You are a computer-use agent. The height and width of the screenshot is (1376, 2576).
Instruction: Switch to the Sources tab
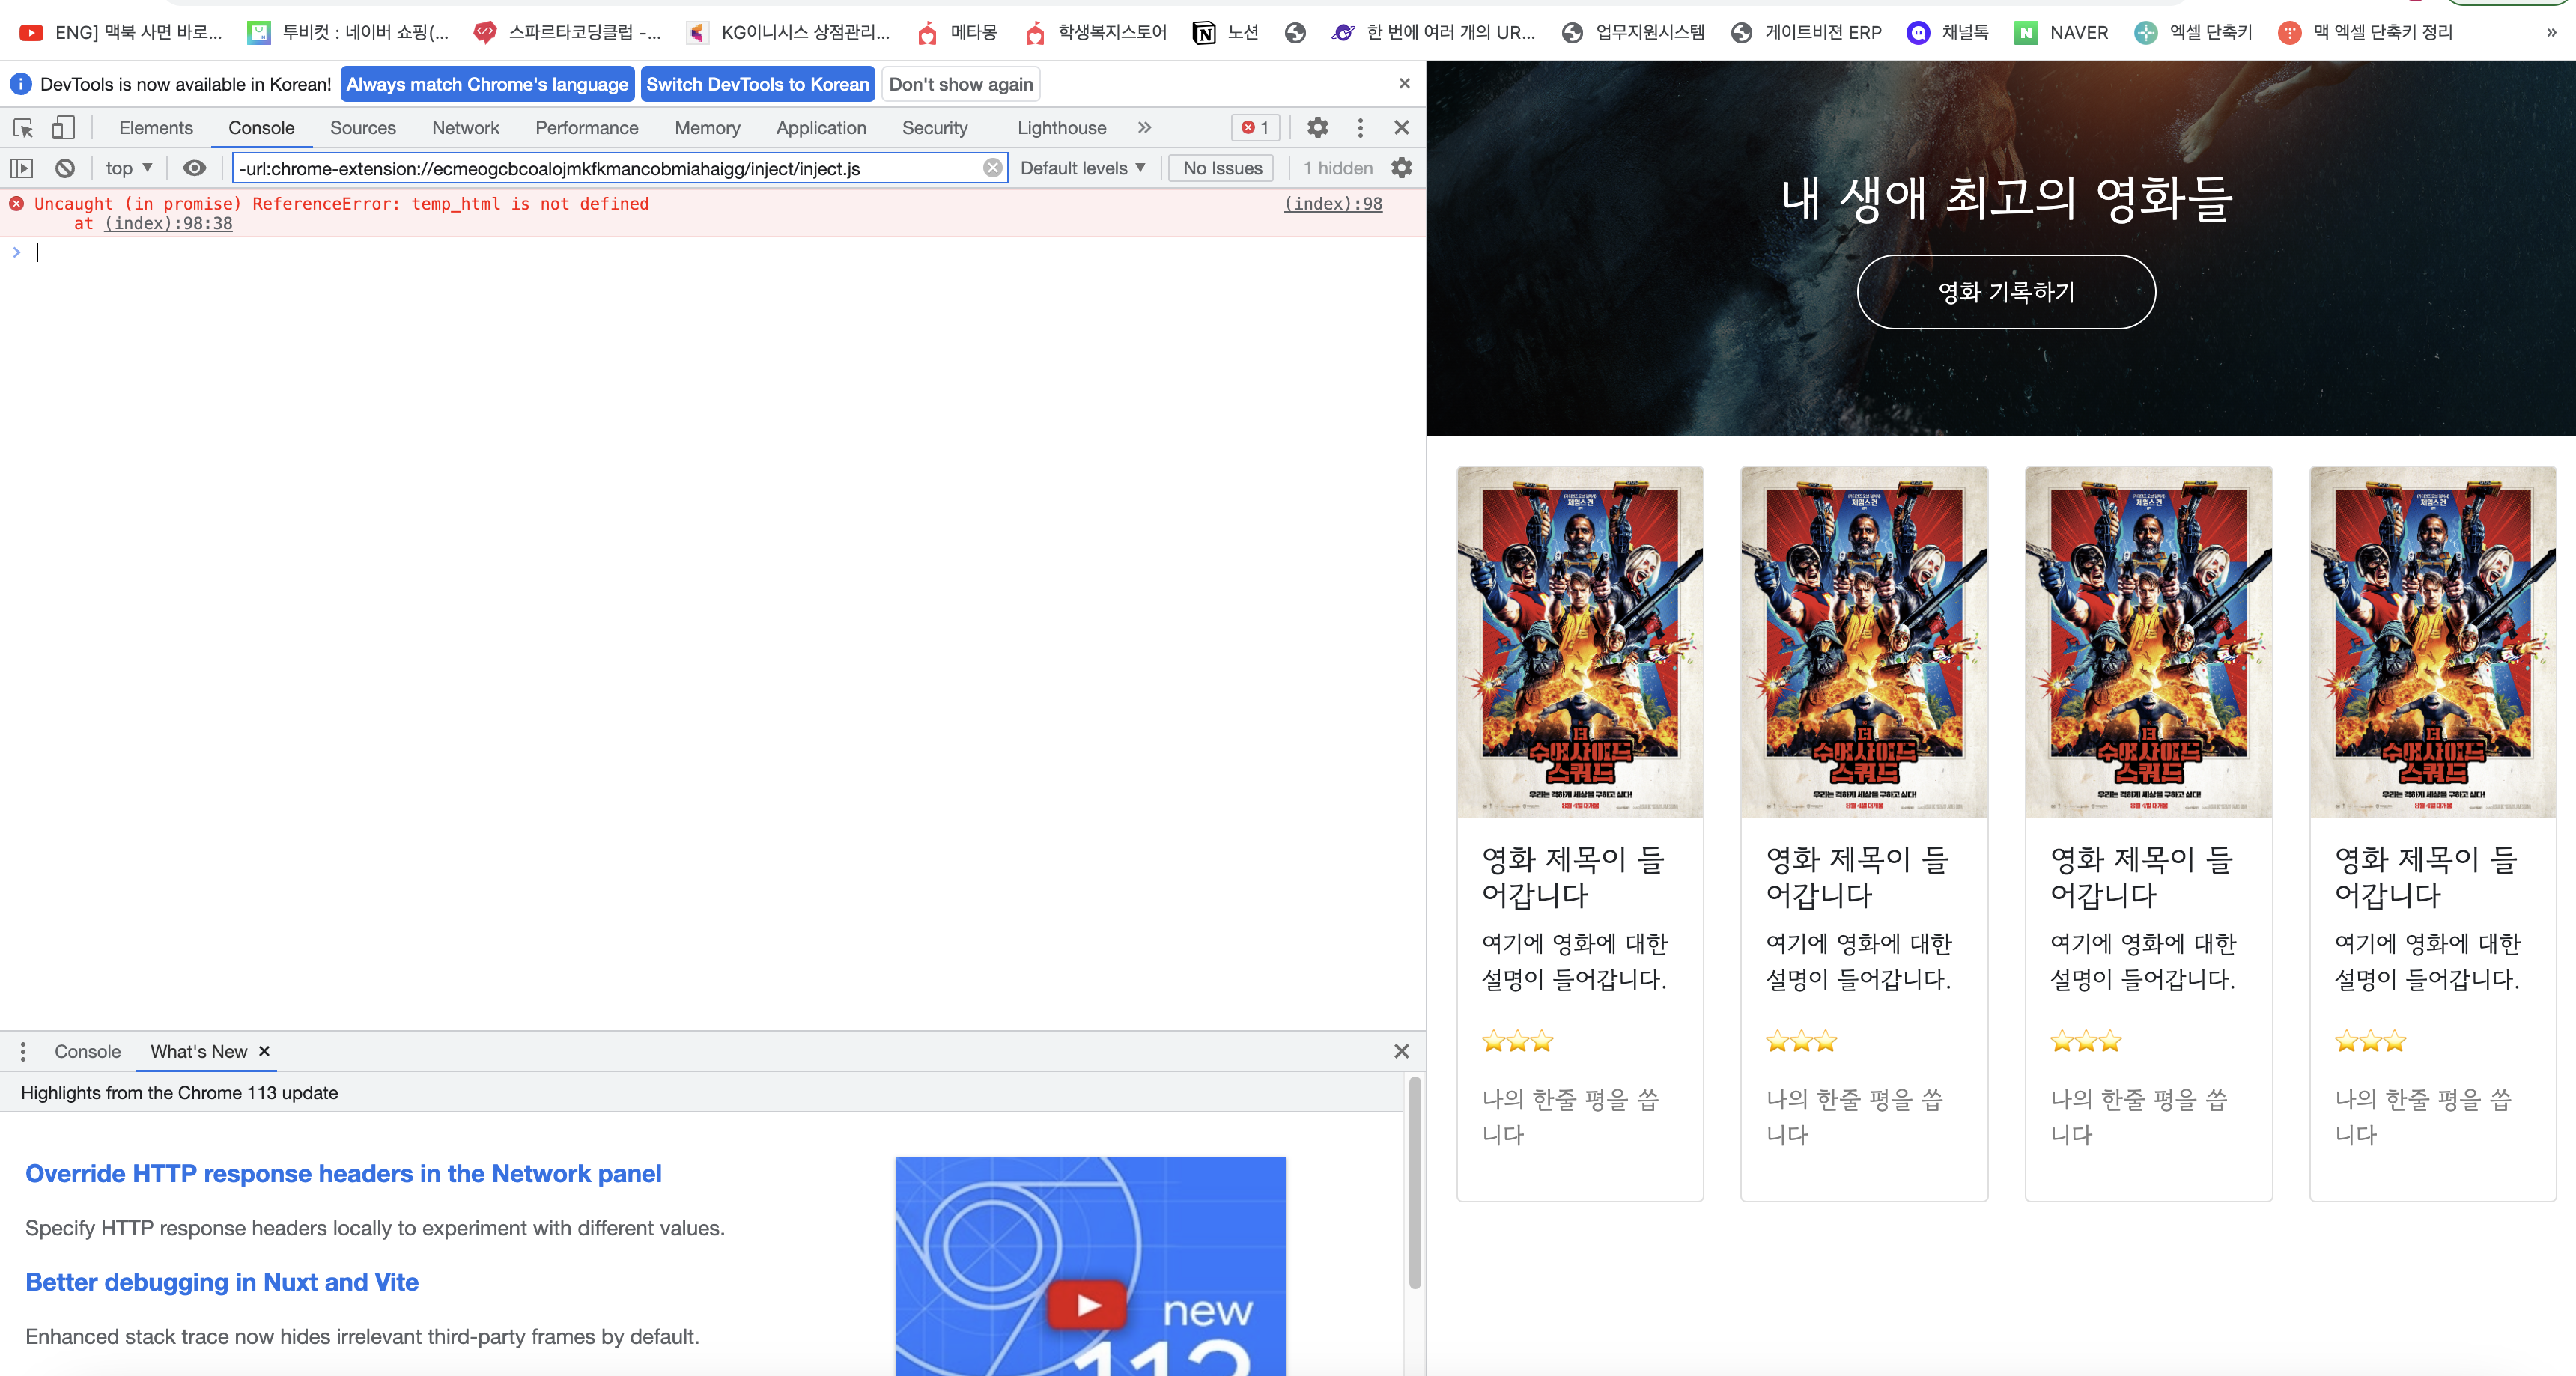pos(363,128)
